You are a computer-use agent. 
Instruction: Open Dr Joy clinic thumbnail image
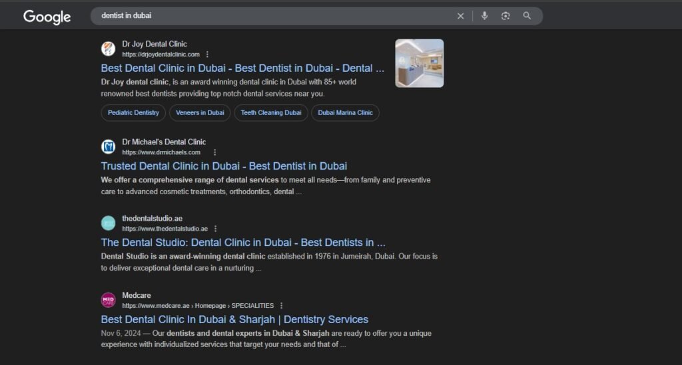point(419,63)
